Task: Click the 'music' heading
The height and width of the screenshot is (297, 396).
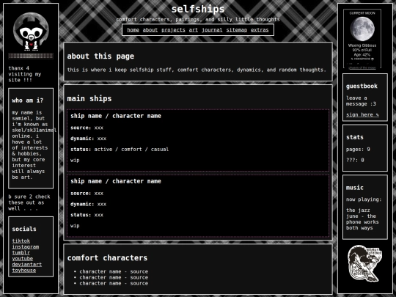Action: coord(355,188)
